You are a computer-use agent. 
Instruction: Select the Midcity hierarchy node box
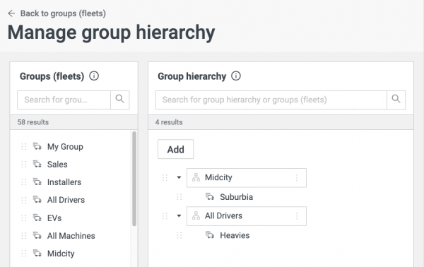pyautogui.click(x=247, y=178)
